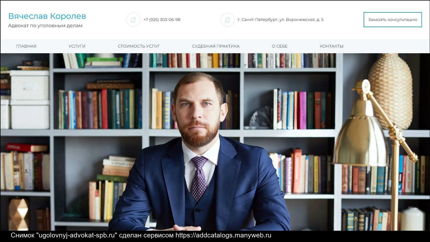This screenshot has width=430, height=242.
Task: Select the Санкт-Петербург, ул. Воронежская address text
Action: (x=281, y=20)
